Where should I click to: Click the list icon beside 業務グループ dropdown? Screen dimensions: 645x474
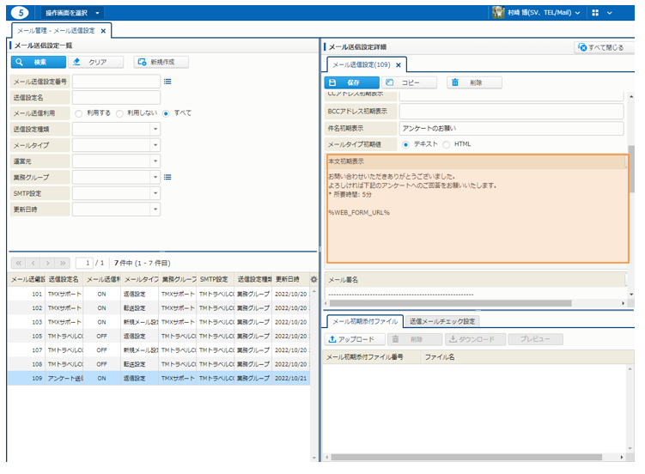coord(168,177)
